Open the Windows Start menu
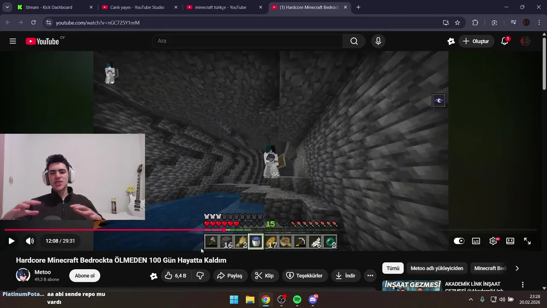The image size is (547, 308). (x=234, y=299)
